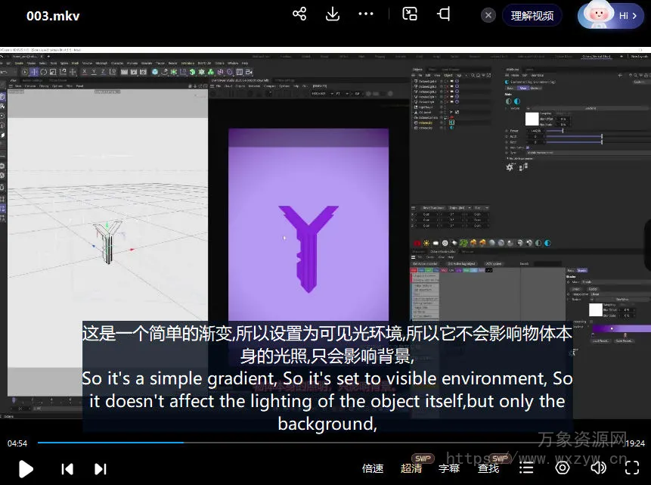Open the three-dot more options menu
This screenshot has height=485, width=651.
[366, 14]
